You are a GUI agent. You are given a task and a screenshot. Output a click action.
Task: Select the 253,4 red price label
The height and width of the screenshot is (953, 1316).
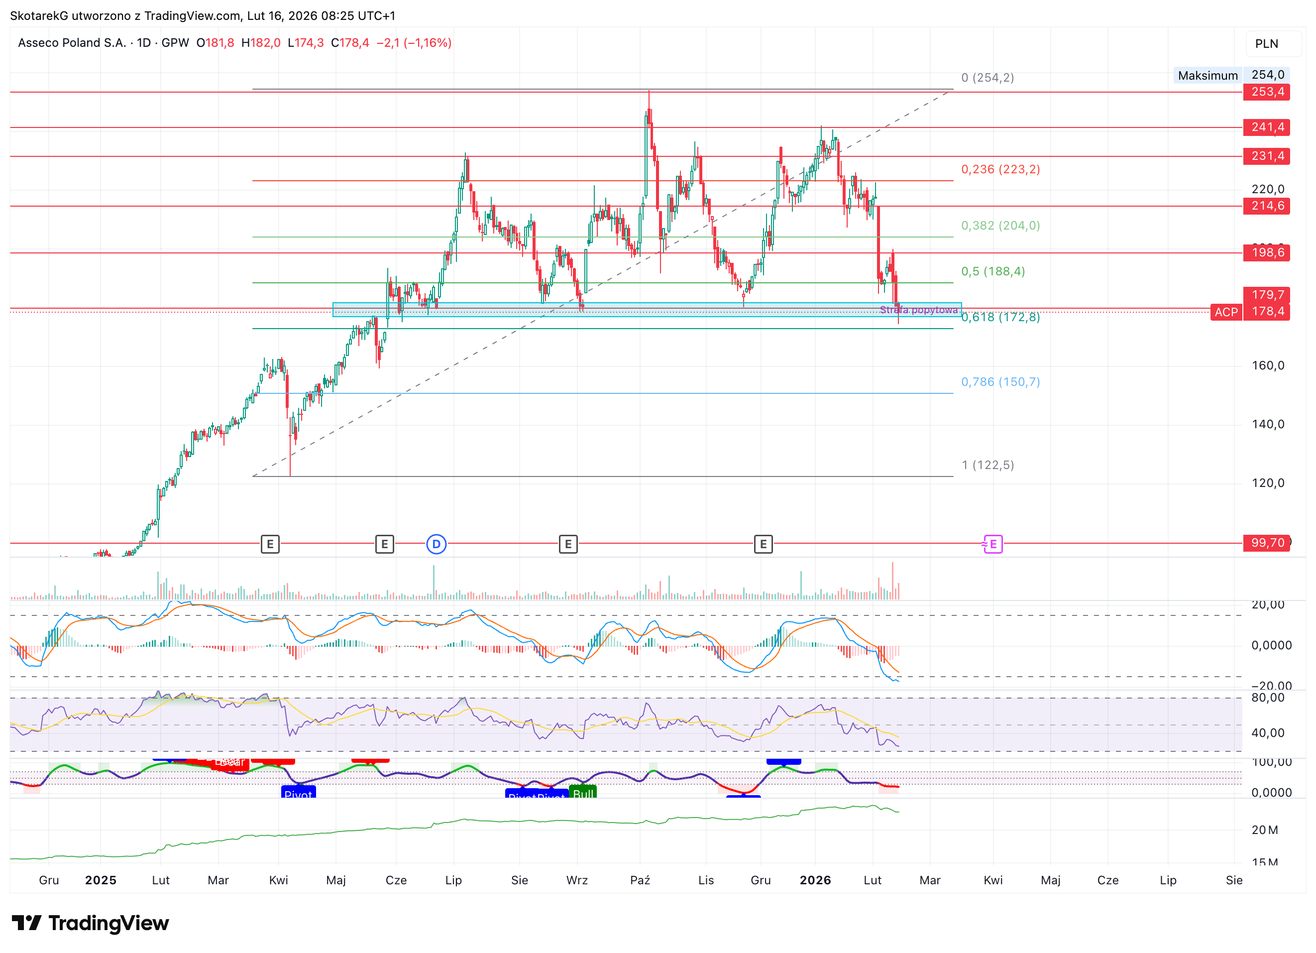click(x=1267, y=92)
